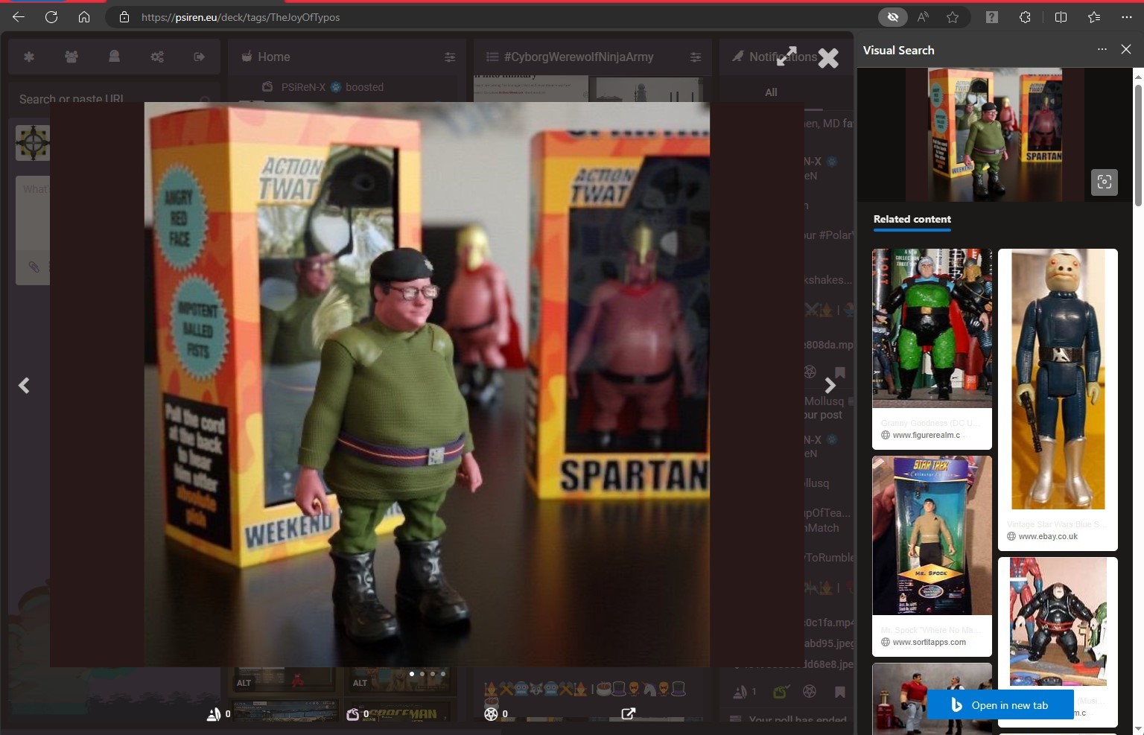
Task: Open the www.figurerealm.c result link
Action: coord(926,435)
